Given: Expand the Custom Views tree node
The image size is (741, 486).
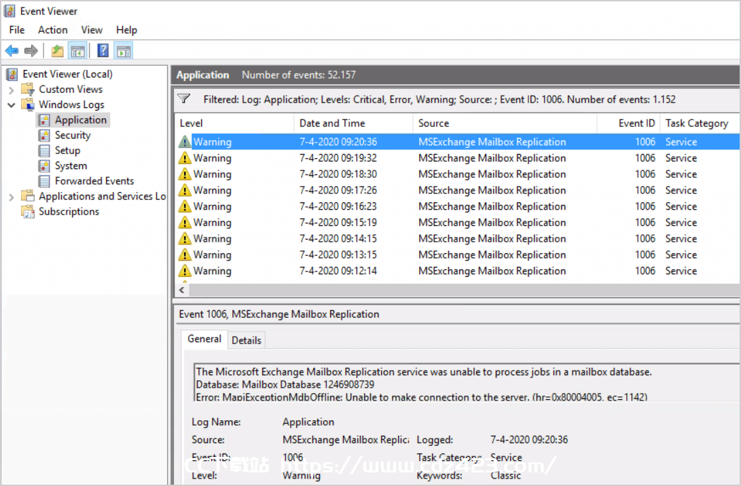Looking at the screenshot, I should pos(12,90).
